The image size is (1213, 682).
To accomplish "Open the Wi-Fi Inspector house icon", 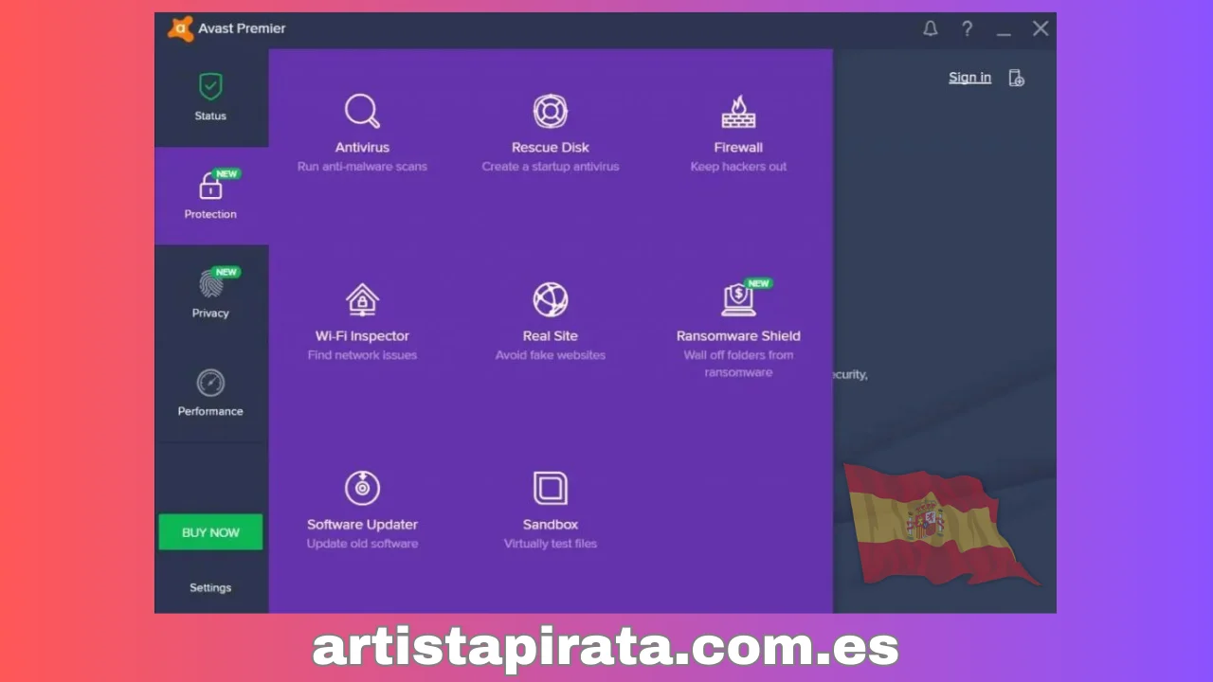I will (362, 300).
